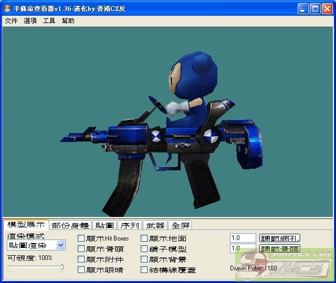336x283 pixels.
Task: Expand the 渲染模式 render mode dropdown
Action: tap(60, 245)
